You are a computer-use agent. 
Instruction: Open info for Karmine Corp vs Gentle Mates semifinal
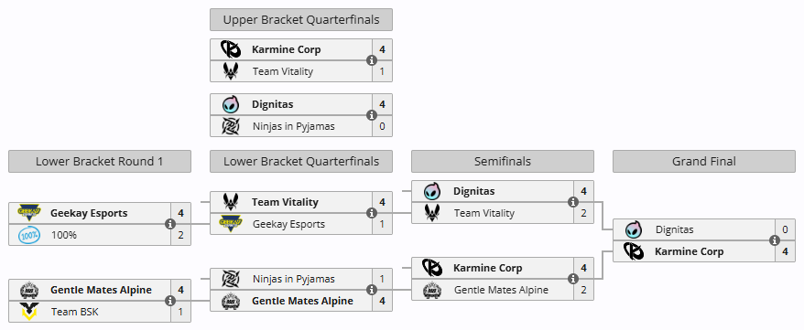(x=573, y=279)
